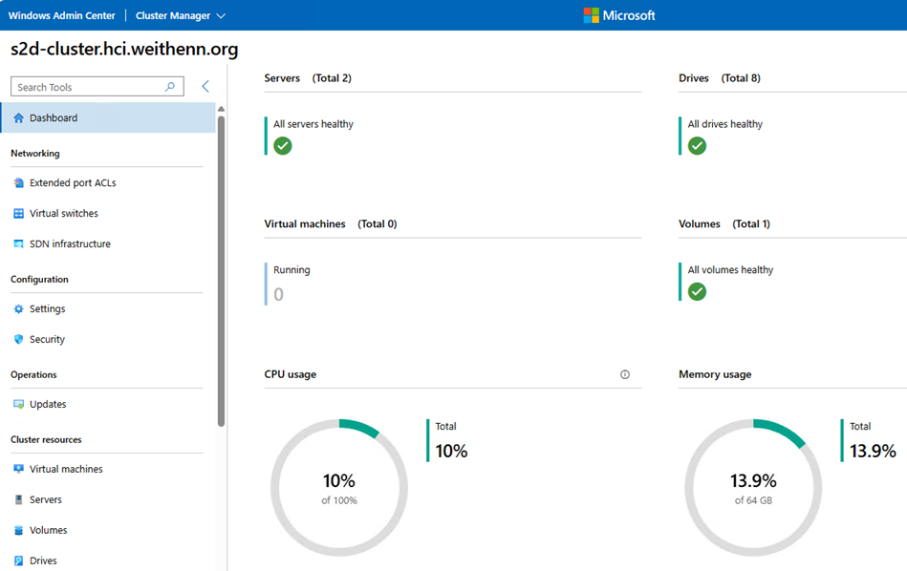The width and height of the screenshot is (907, 571).
Task: Click the Volumes stack icon
Action: pyautogui.click(x=18, y=531)
